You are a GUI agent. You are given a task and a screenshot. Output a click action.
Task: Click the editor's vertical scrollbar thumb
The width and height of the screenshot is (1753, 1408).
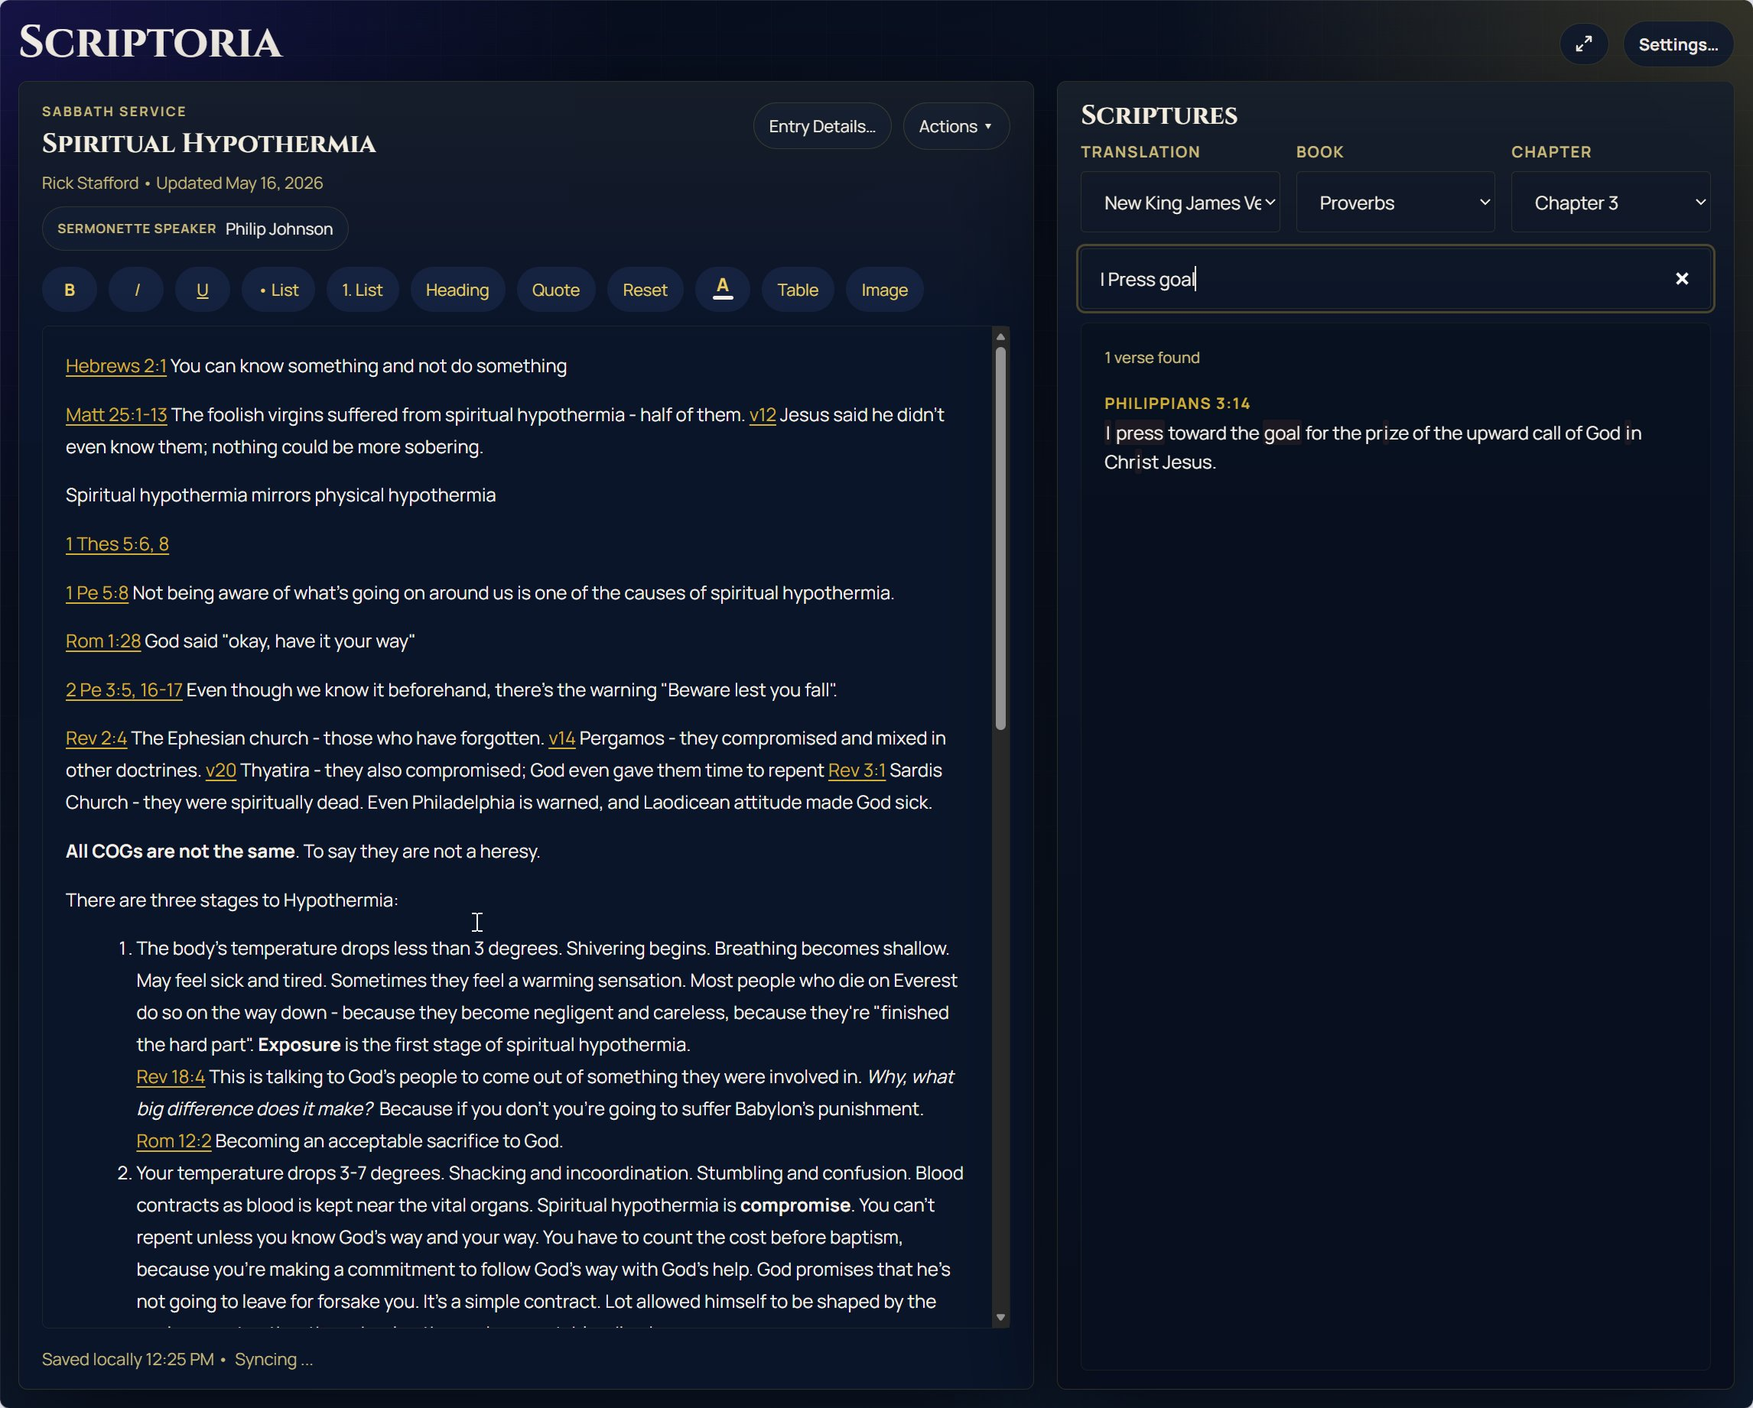(x=1001, y=538)
